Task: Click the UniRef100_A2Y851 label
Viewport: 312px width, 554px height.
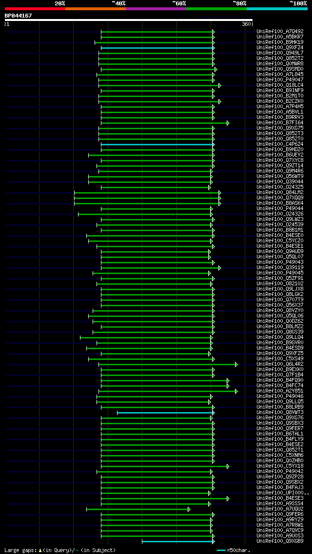Action: point(280,391)
